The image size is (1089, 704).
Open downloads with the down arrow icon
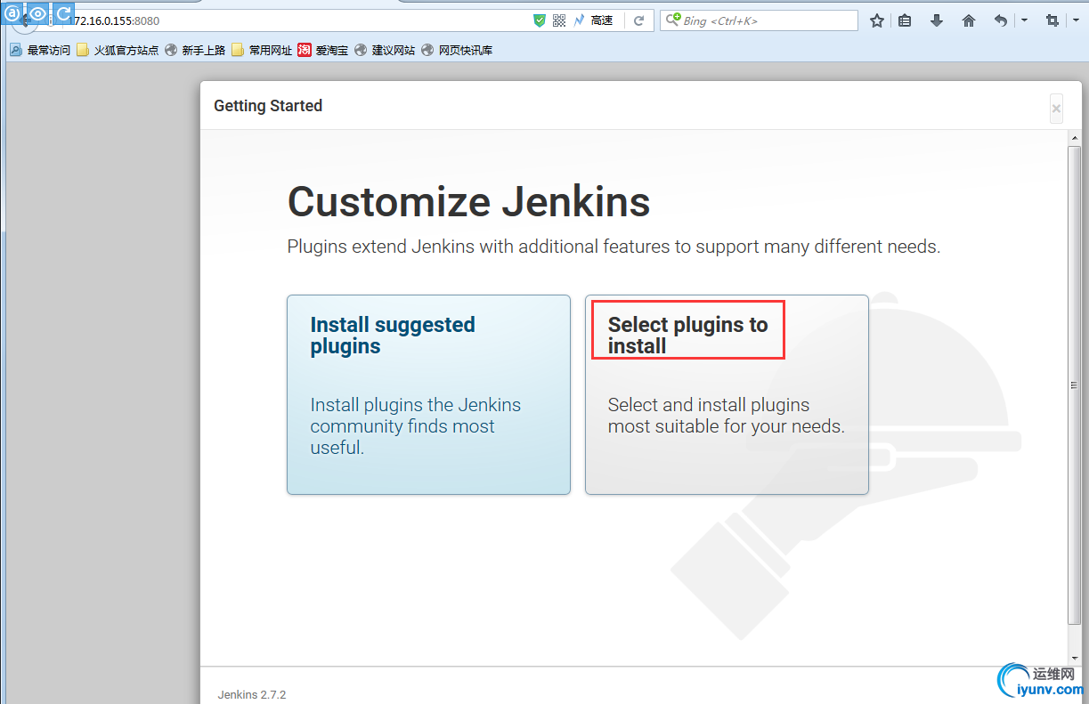coord(937,20)
